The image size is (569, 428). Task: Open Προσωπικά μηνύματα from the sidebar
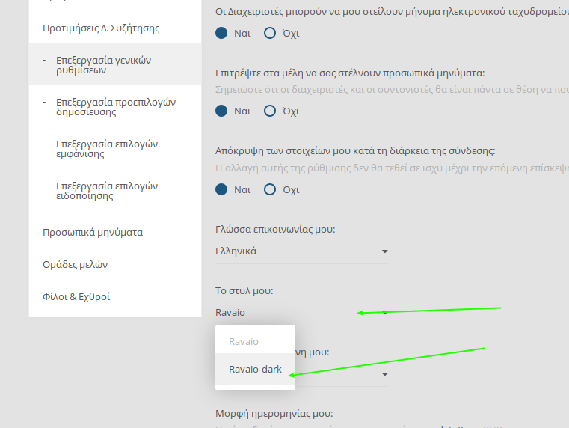point(93,232)
